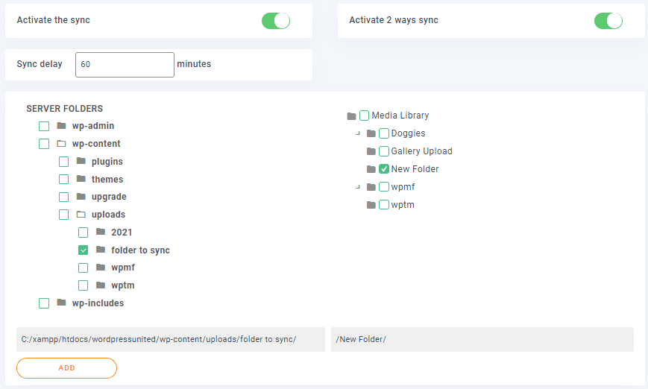
Task: Click the uploads folder icon
Action: [x=81, y=215]
